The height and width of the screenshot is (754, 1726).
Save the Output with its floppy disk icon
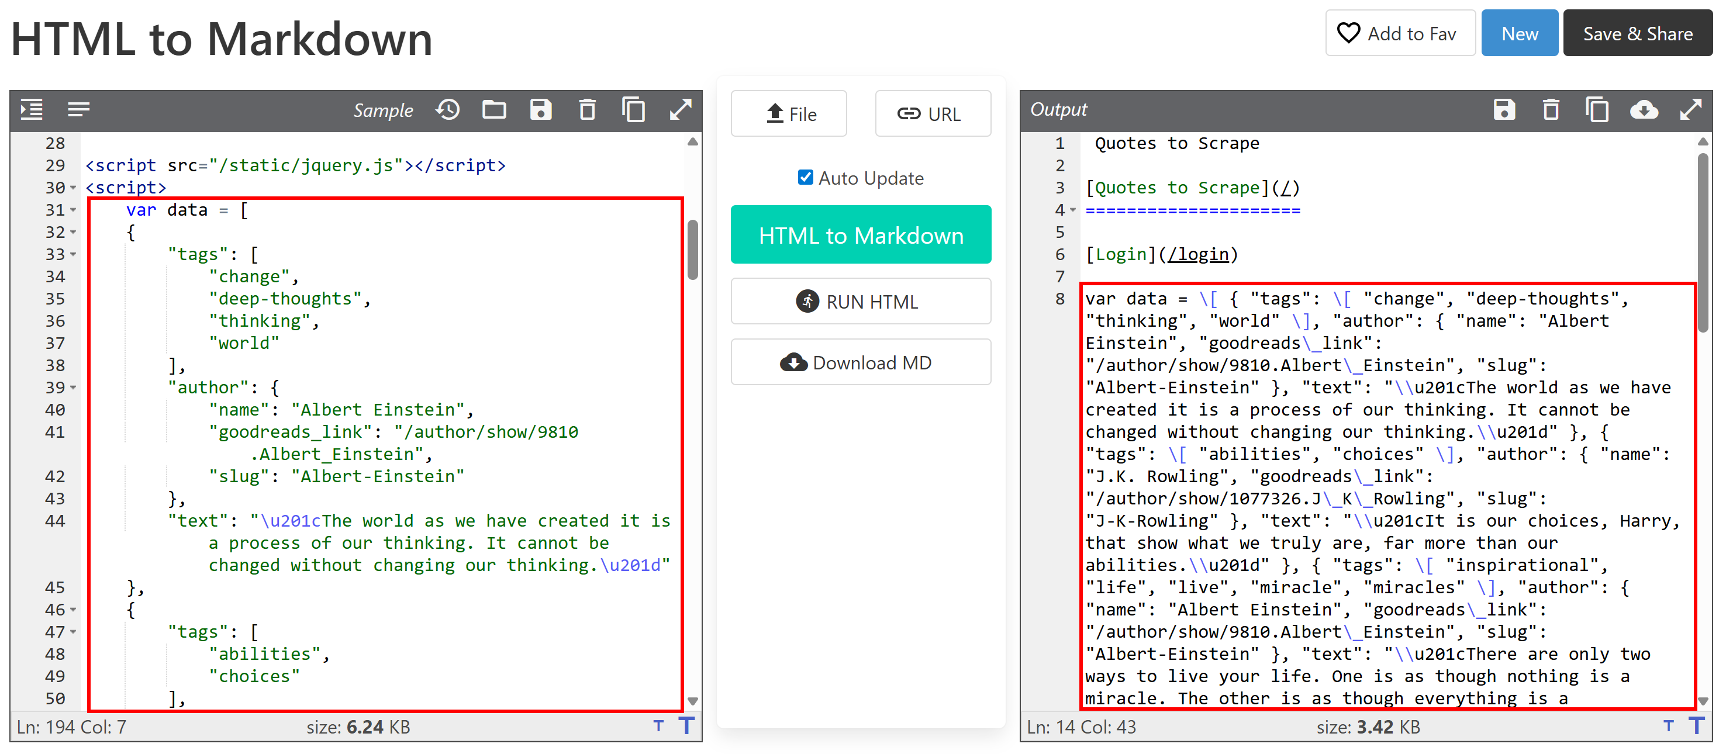pos(1505,110)
